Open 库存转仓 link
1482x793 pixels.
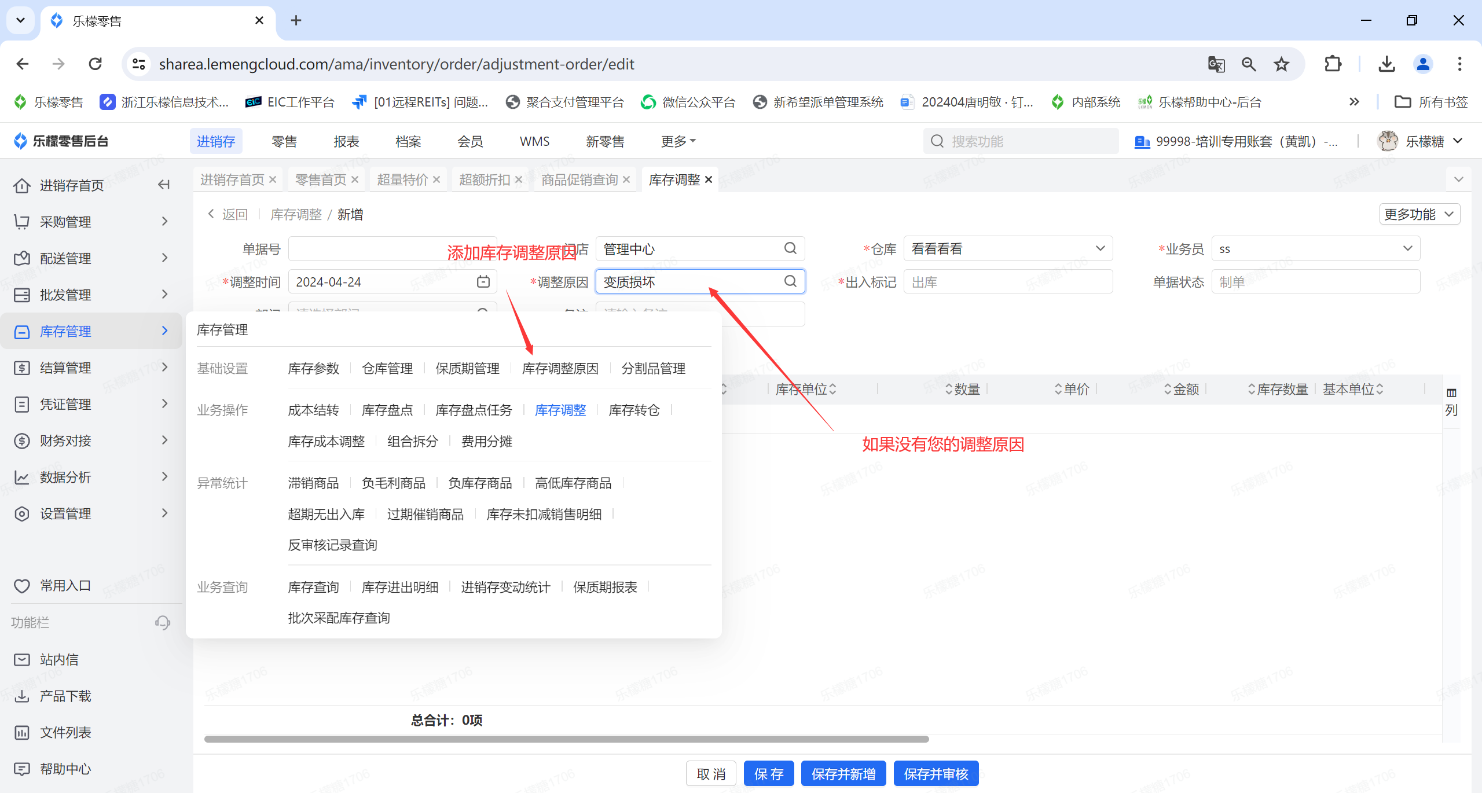(634, 410)
